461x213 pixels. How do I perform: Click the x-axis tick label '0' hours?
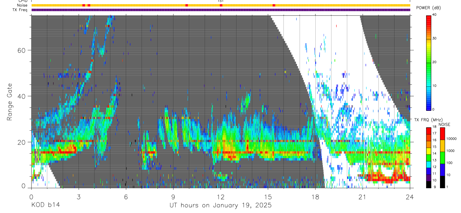coord(31,197)
